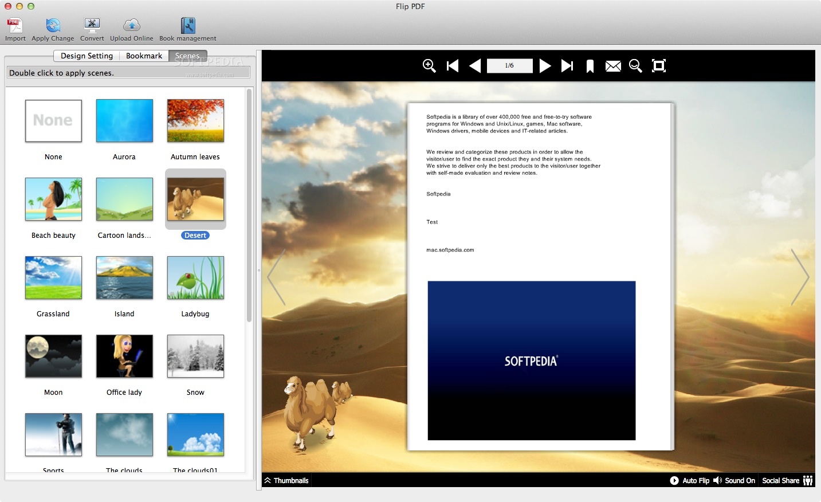This screenshot has height=502, width=821.
Task: Click the Softpedia image on the page
Action: click(x=532, y=360)
